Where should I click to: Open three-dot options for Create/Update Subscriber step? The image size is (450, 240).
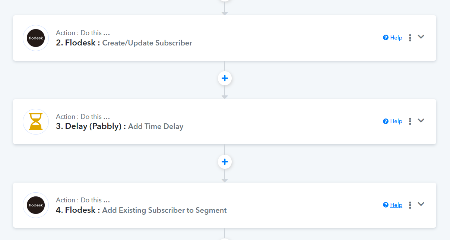[410, 38]
